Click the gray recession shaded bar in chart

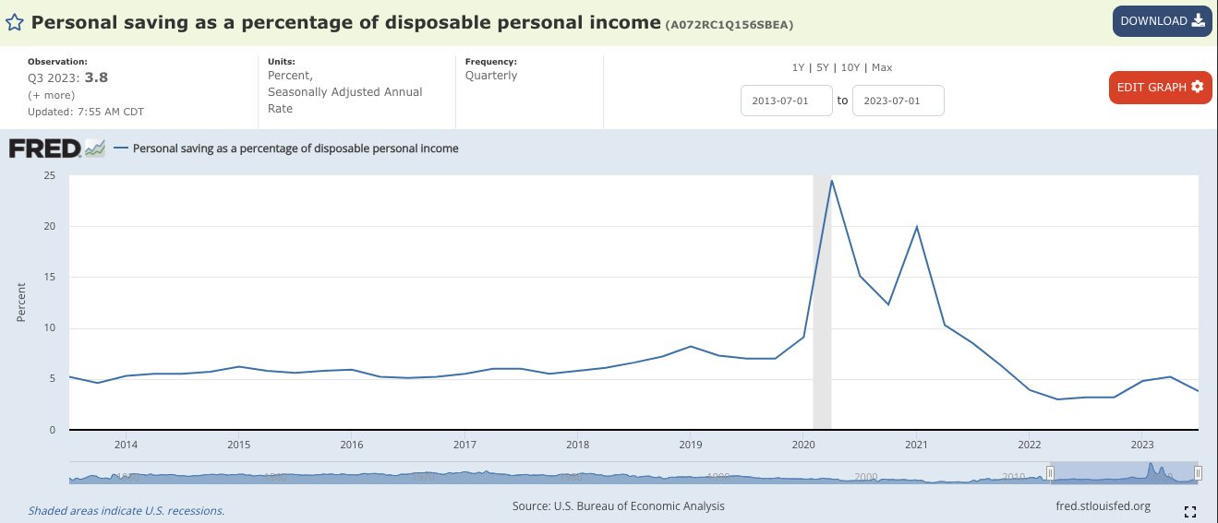coord(822,304)
